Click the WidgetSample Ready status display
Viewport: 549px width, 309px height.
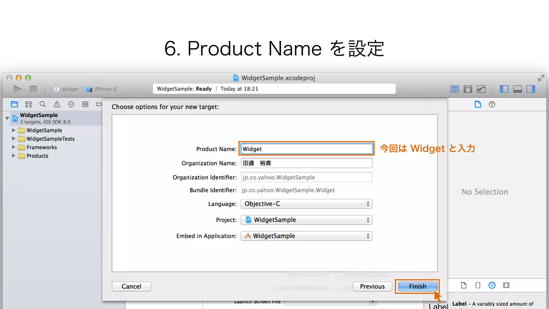(x=274, y=89)
